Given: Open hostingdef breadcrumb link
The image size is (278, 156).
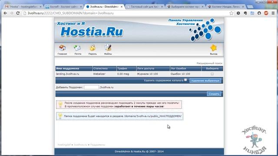Looking at the screenshot, I should tap(64, 145).
